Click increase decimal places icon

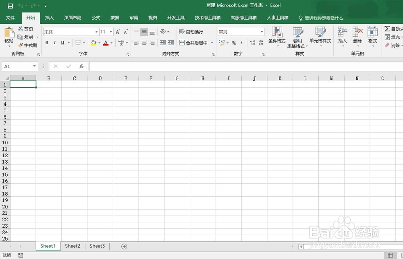click(252, 43)
